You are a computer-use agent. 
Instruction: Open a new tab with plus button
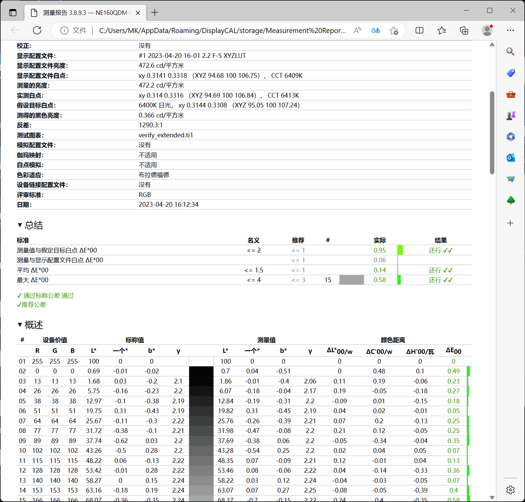155,13
